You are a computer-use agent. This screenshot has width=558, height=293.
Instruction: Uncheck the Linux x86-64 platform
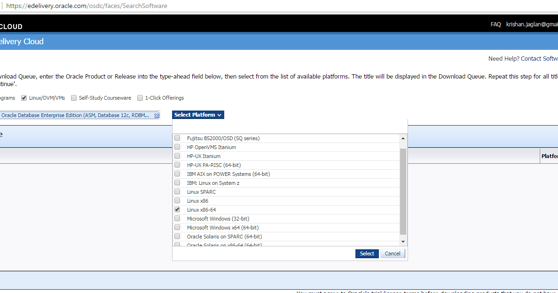click(x=177, y=209)
